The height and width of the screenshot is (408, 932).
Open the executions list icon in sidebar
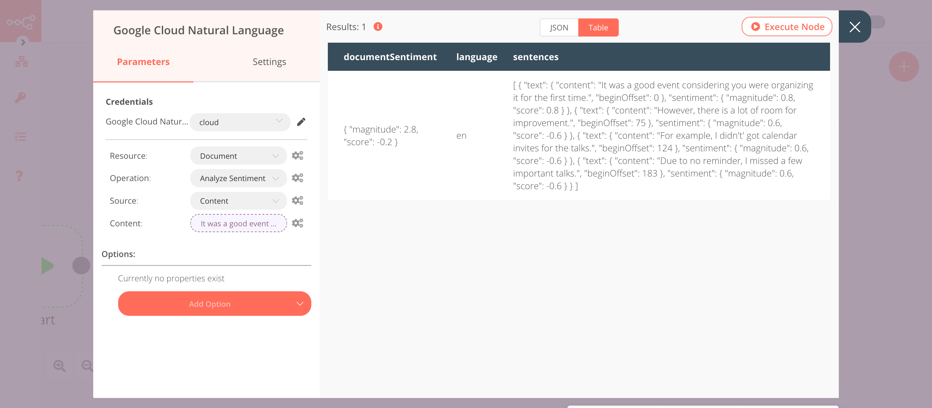(x=21, y=136)
